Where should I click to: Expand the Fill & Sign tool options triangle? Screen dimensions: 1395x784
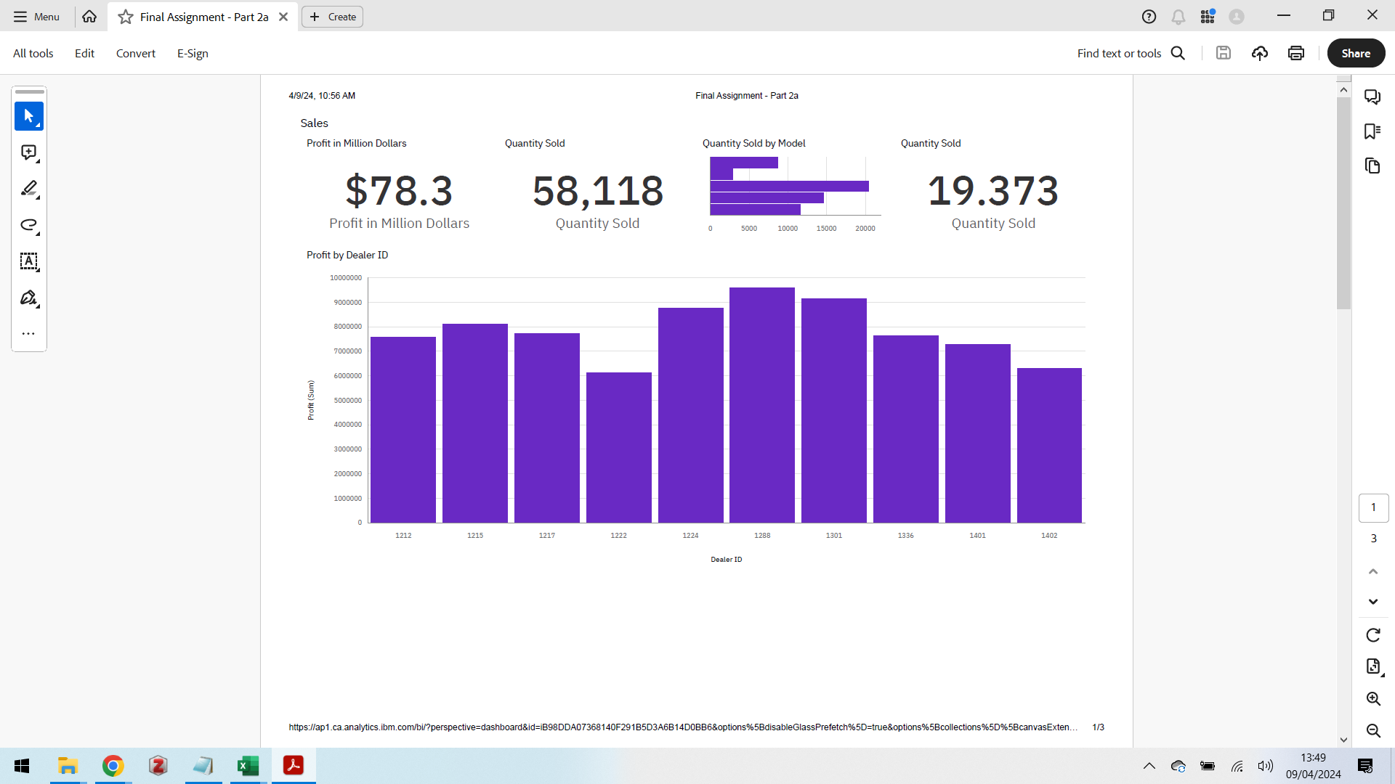pyautogui.click(x=38, y=306)
